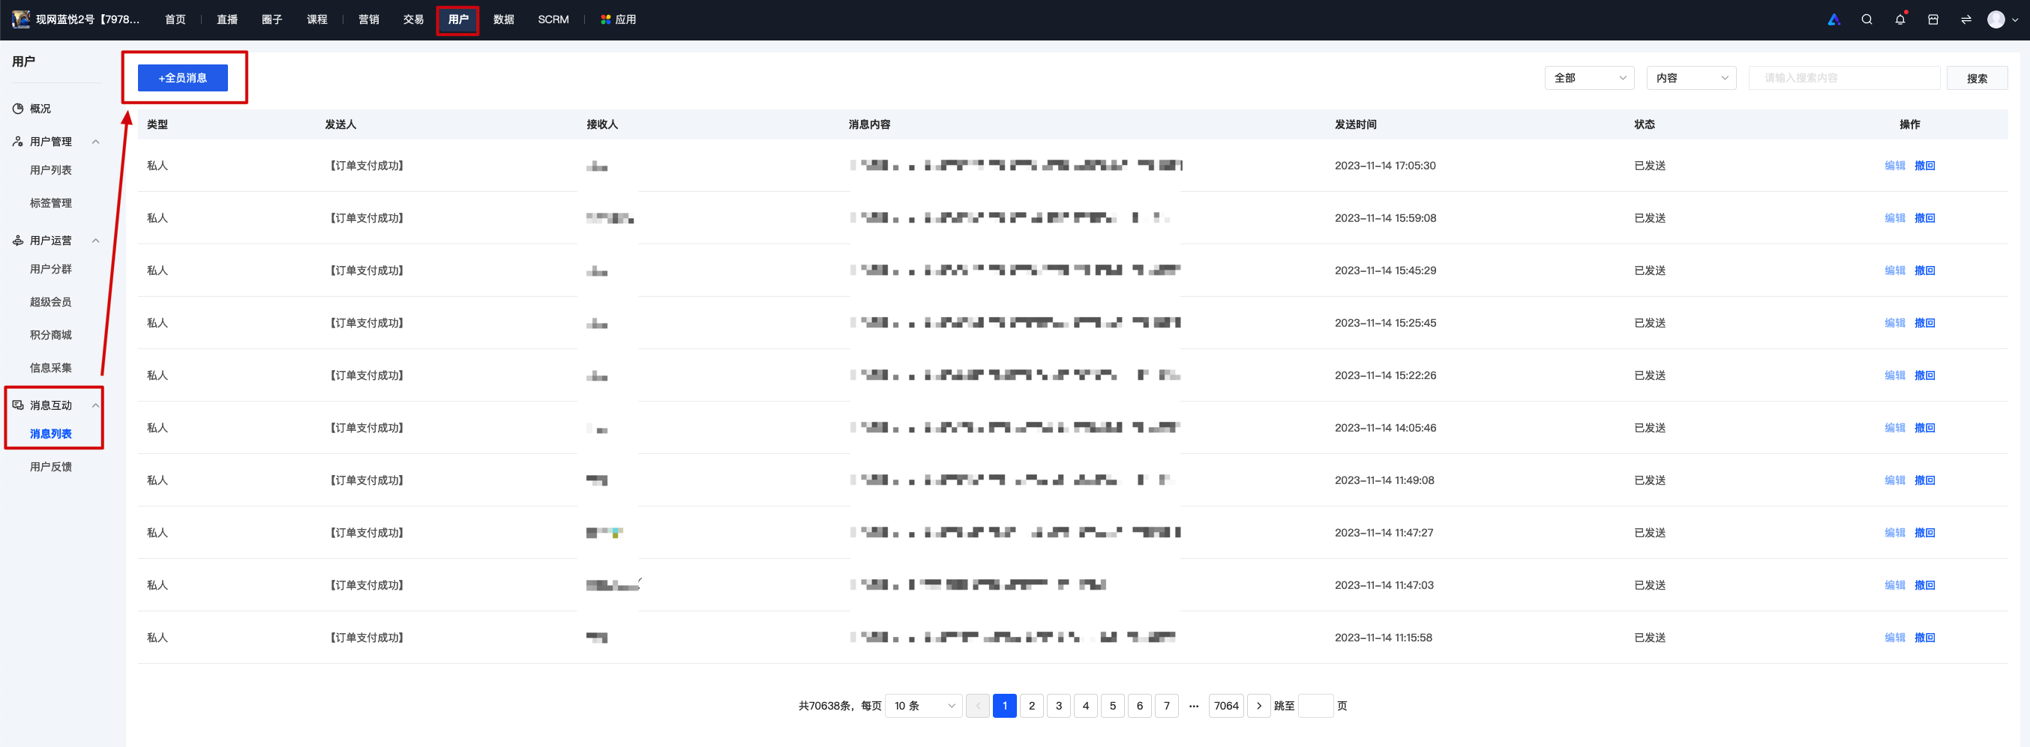Open the search magnifier icon in header
The image size is (2030, 747).
point(1866,19)
